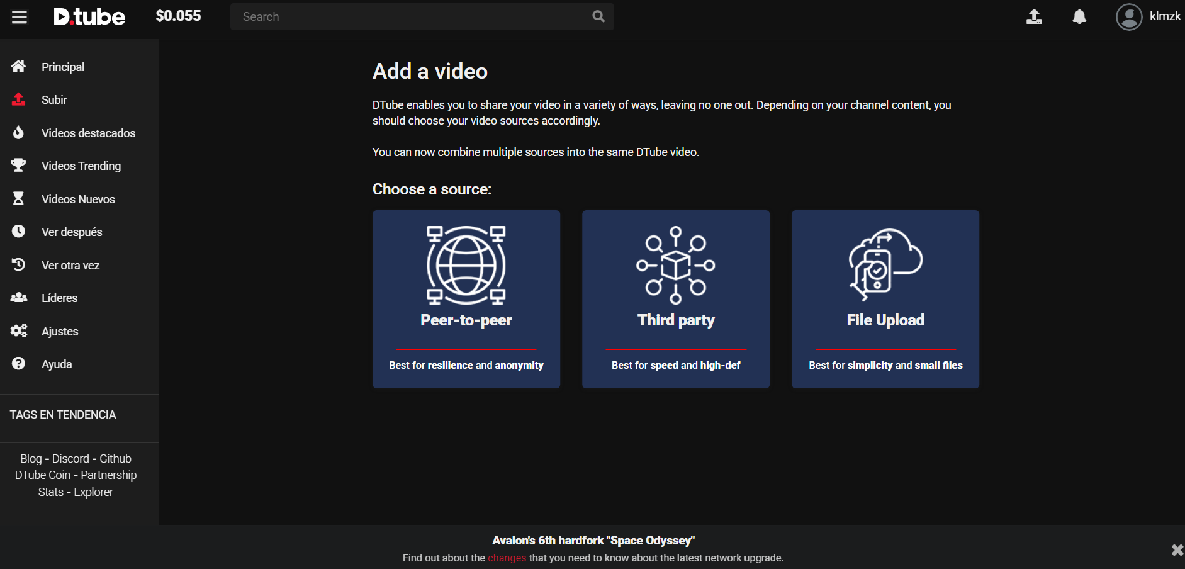Screen dimensions: 1185x569
Task: Click the DTube logo
Action: coord(89,17)
